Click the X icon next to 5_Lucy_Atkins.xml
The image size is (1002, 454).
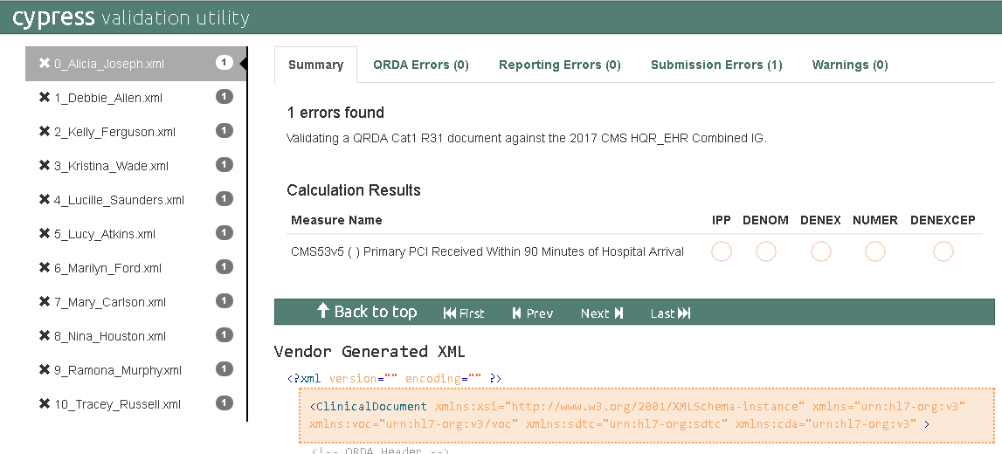(x=45, y=234)
